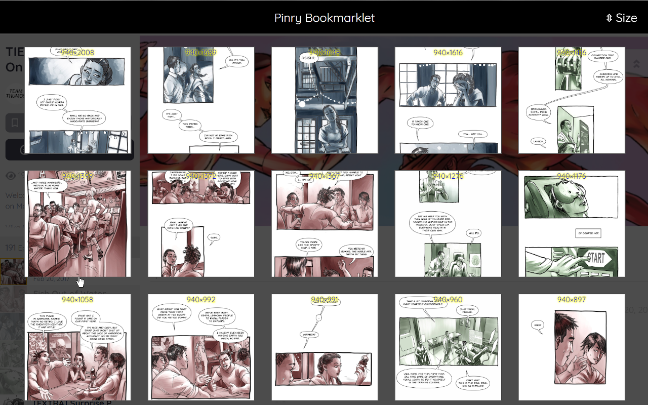Viewport: 648px width, 405px height.
Task: Choose the 940×992 comic page image
Action: click(x=201, y=347)
